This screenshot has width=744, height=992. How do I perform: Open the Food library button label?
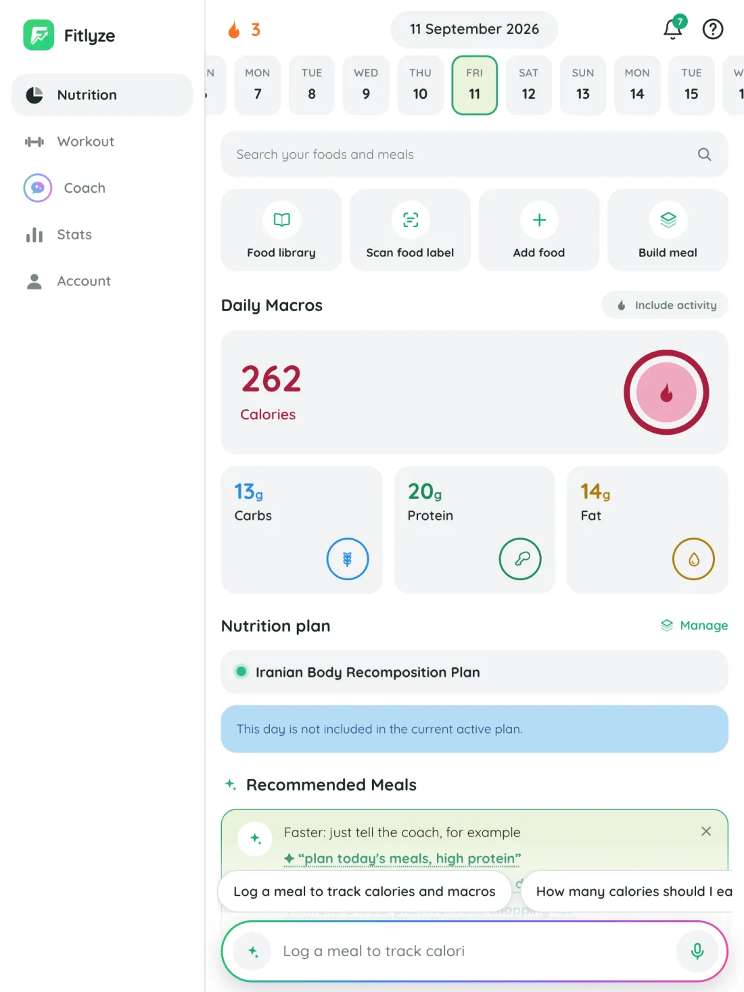click(281, 253)
